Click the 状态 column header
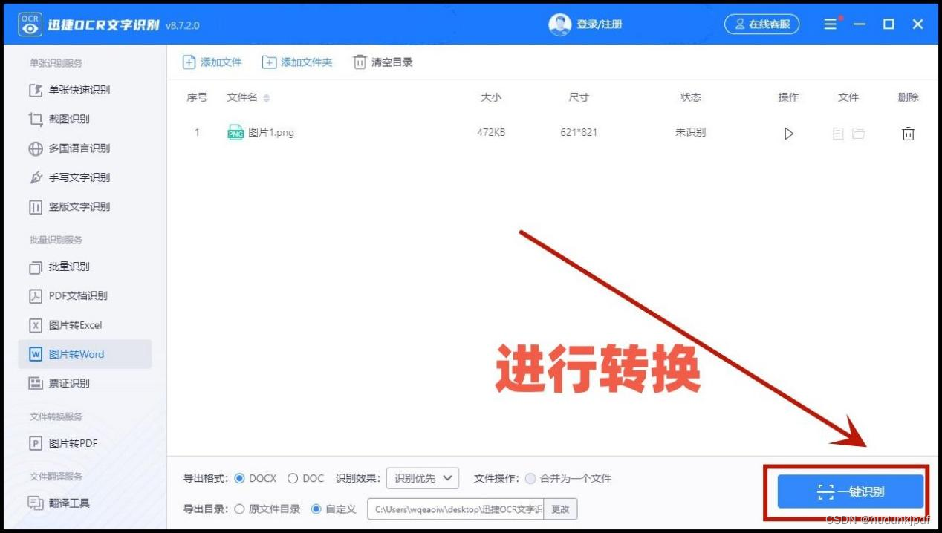This screenshot has height=533, width=942. [691, 97]
